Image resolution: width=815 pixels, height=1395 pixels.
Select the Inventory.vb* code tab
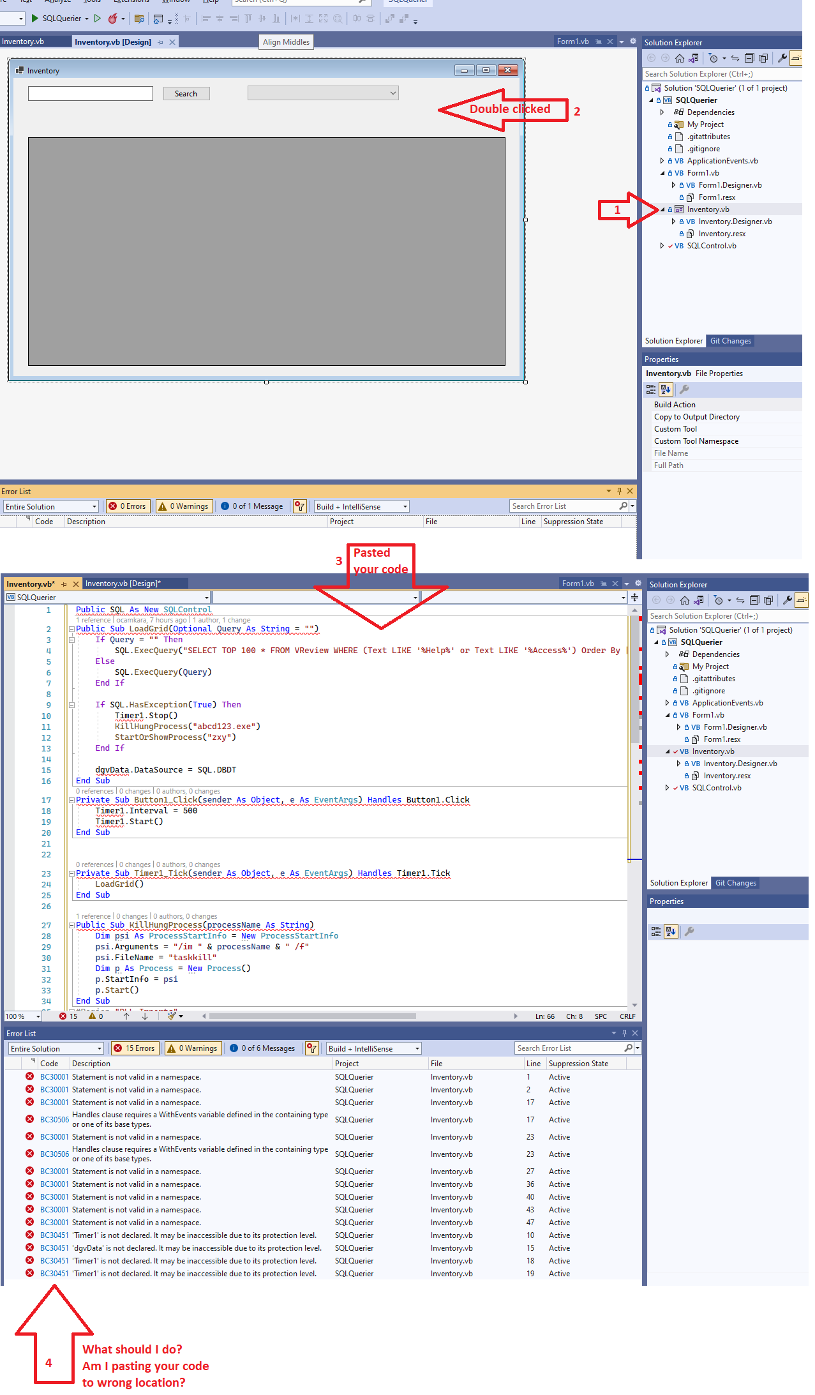coord(31,584)
